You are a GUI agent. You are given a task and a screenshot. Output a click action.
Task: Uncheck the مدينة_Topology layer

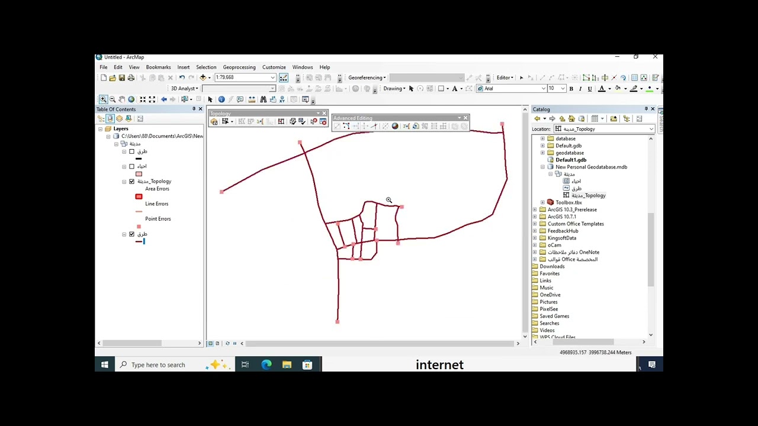(131, 182)
